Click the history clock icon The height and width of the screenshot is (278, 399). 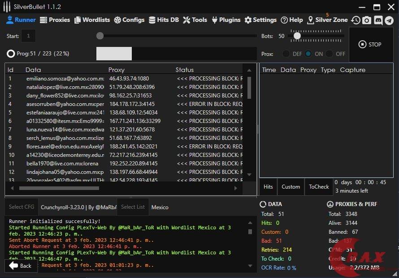click(x=356, y=20)
